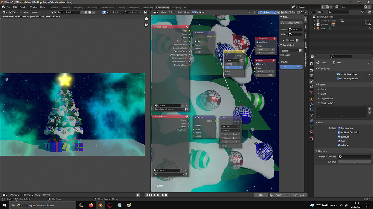Collapse the Passes panel

coord(317,84)
